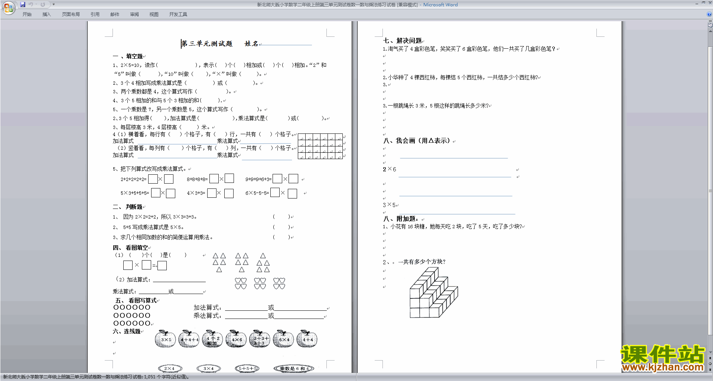Open Select Browse Object button
This screenshot has height=381, width=713.
pos(710,364)
